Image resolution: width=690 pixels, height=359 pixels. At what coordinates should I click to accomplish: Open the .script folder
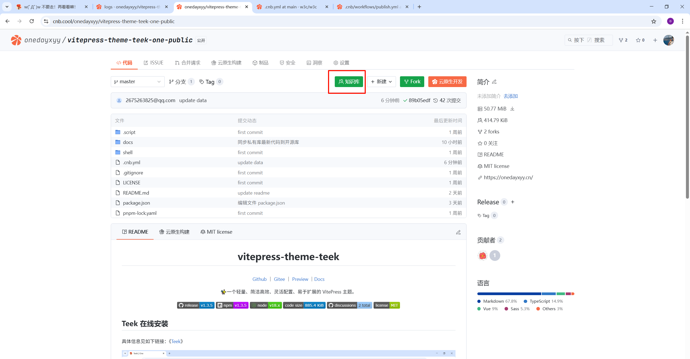(x=129, y=132)
